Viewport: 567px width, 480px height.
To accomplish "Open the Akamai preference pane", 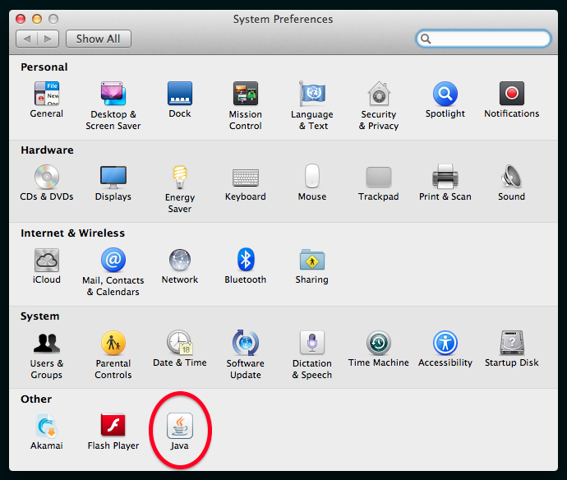I will tap(47, 426).
